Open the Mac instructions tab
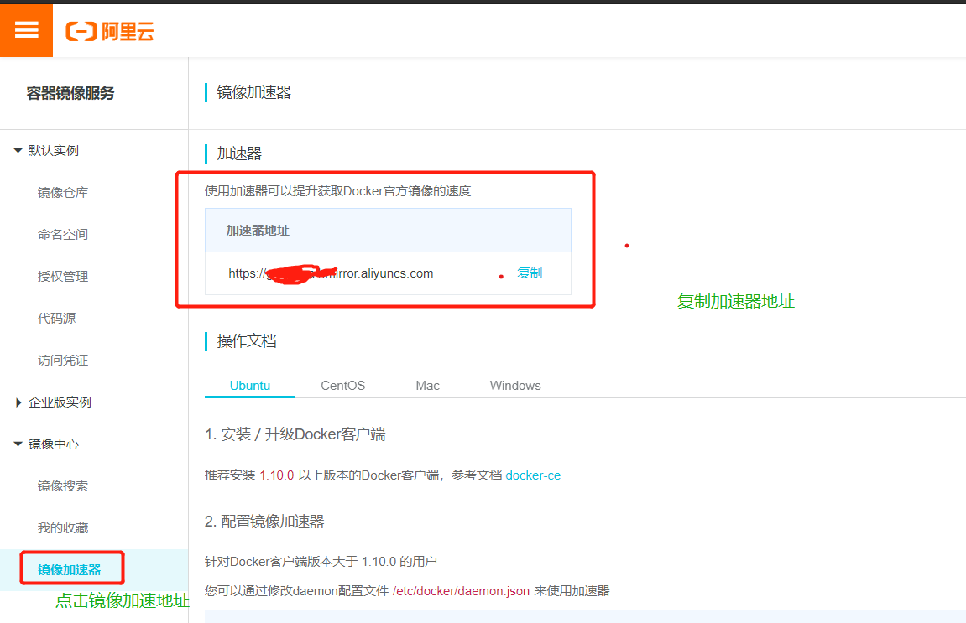The height and width of the screenshot is (623, 966). click(427, 385)
